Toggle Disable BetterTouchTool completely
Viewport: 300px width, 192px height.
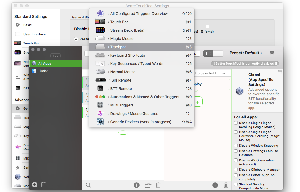click(x=236, y=175)
